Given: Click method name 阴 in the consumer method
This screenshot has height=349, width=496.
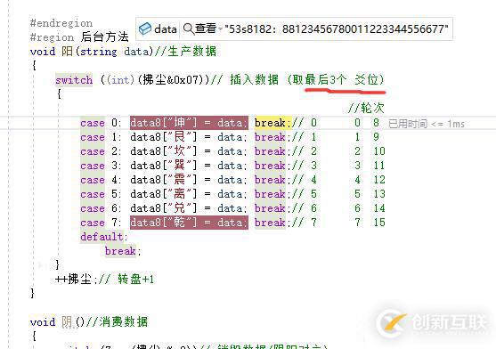Looking at the screenshot, I should (x=67, y=322).
